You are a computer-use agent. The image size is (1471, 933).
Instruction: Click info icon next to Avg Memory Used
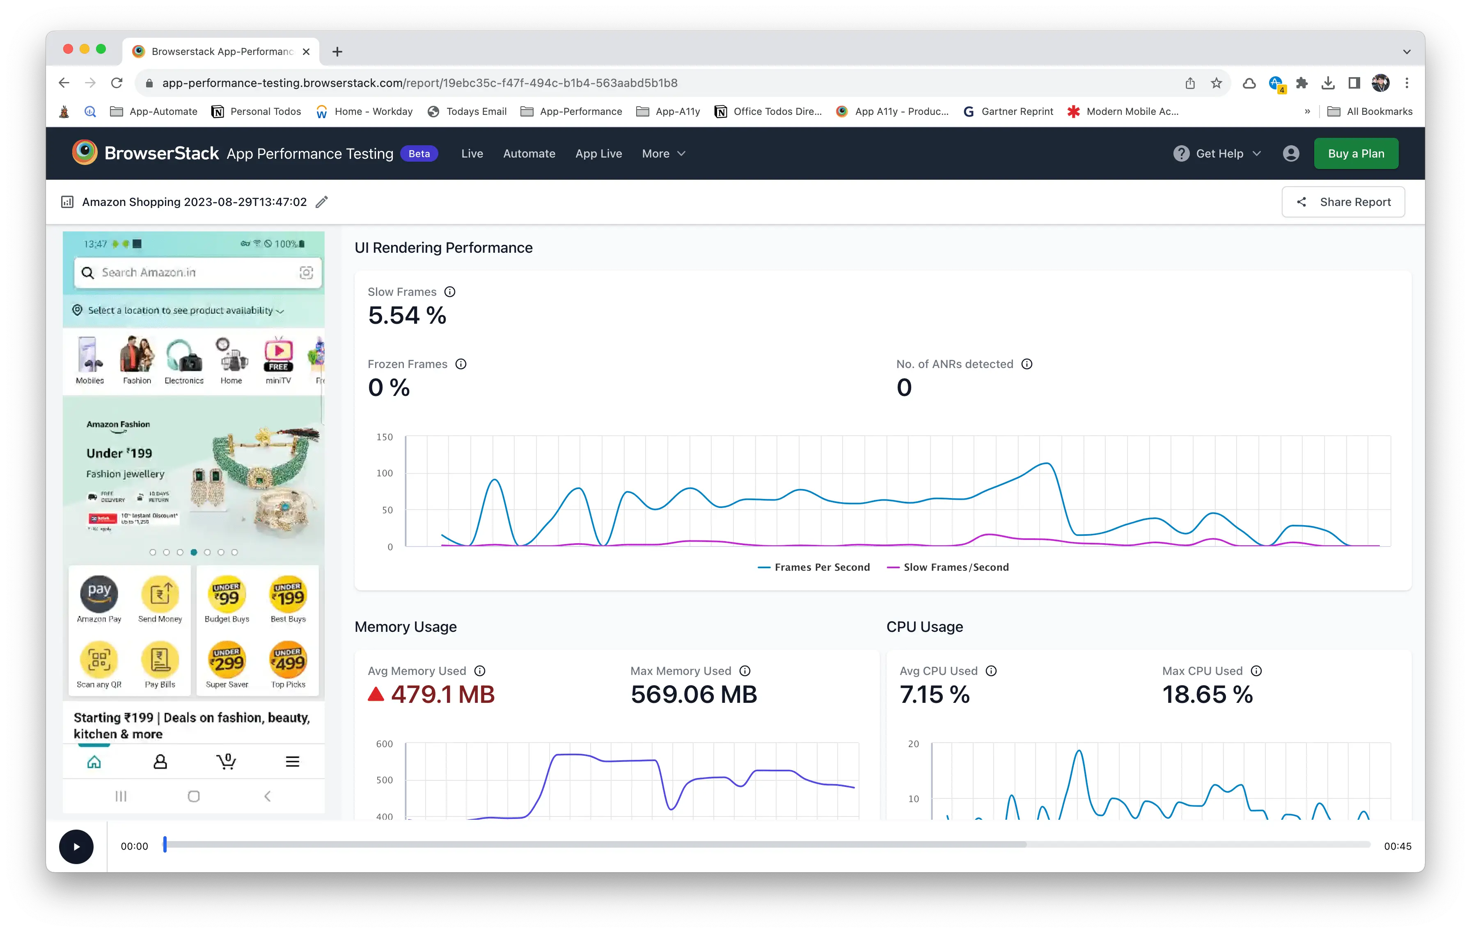coord(479,671)
